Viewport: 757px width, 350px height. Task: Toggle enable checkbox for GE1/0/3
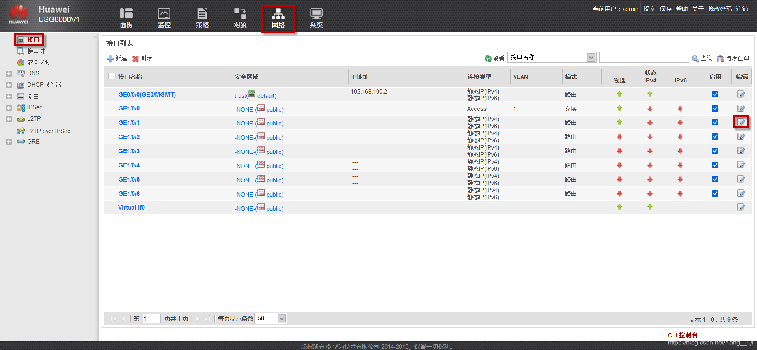[715, 151]
